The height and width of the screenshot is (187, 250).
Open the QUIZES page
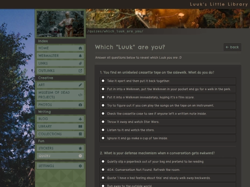[60, 156]
